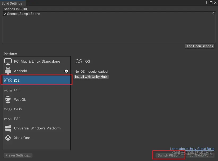This screenshot has width=218, height=161.
Task: Click the 'No iOS module loaded.' message
Action: [x=92, y=72]
